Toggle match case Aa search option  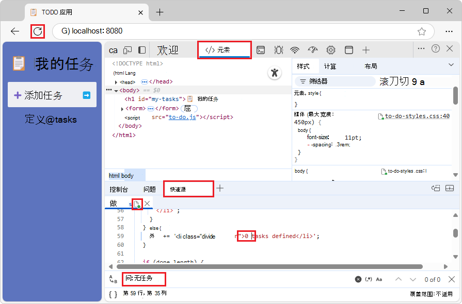pyautogui.click(x=379, y=279)
